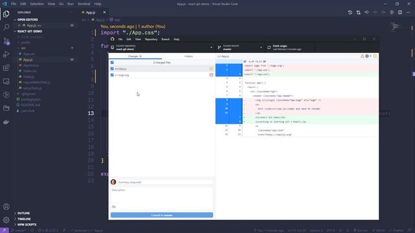415x233 pixels.
Task: Open the Docker whale icon view
Action: (x=6, y=122)
